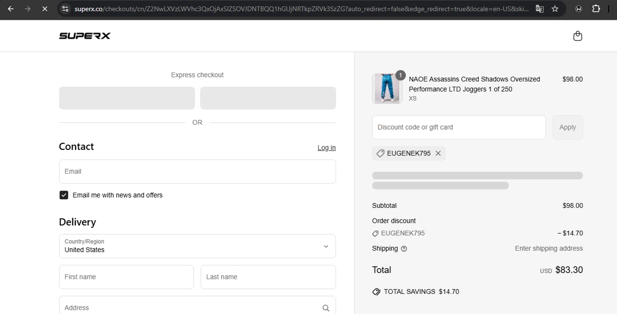Click the Delivery section heading
The image size is (617, 314).
tap(77, 222)
